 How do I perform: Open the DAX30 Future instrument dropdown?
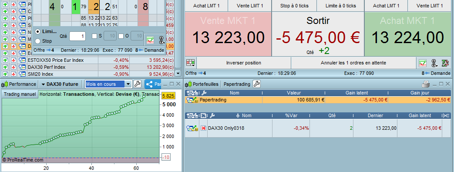60,84
